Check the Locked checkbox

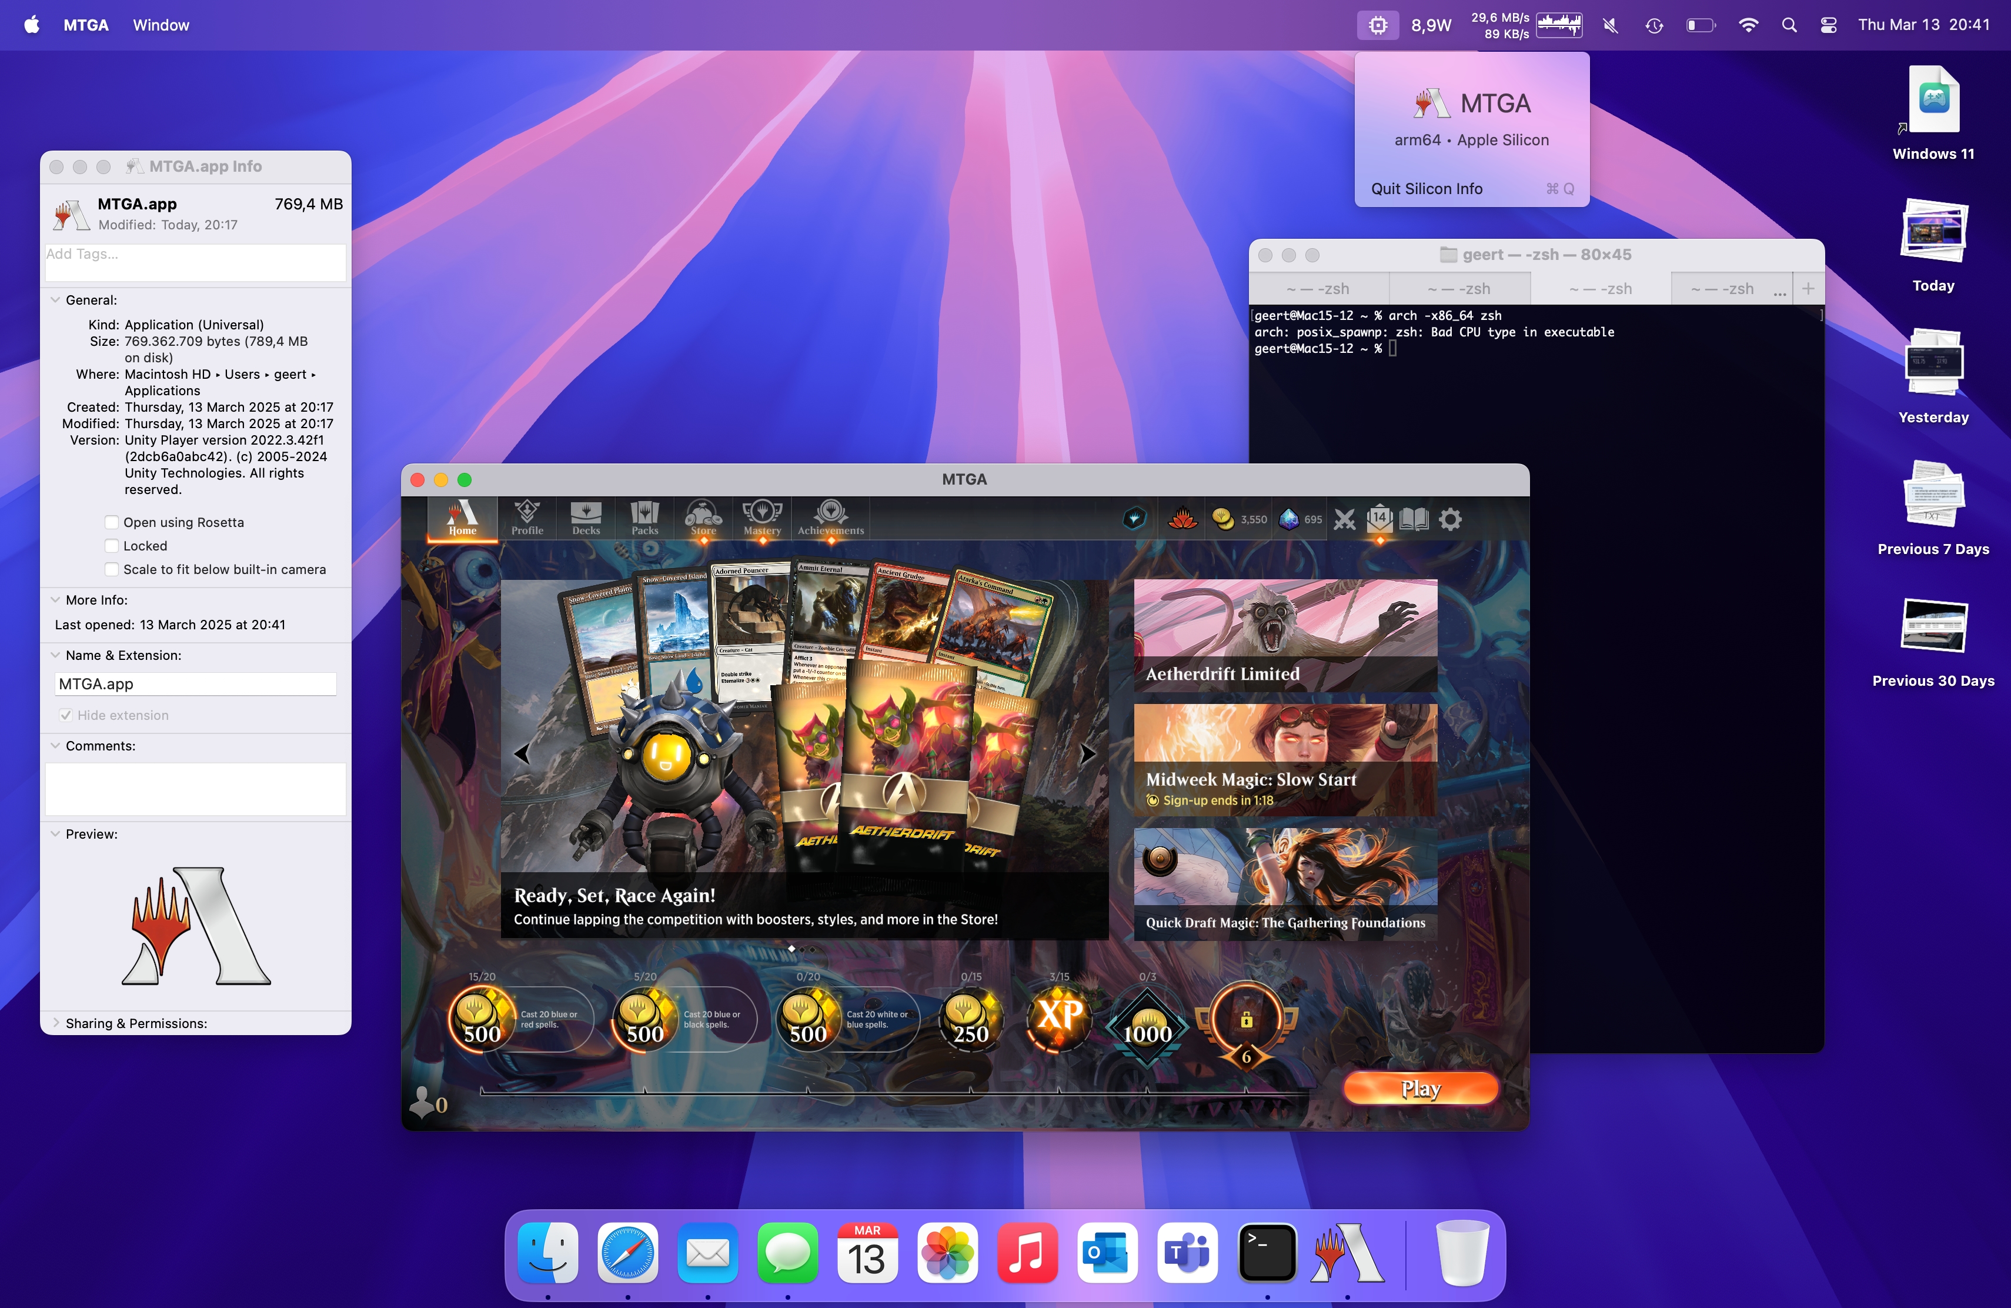112,546
